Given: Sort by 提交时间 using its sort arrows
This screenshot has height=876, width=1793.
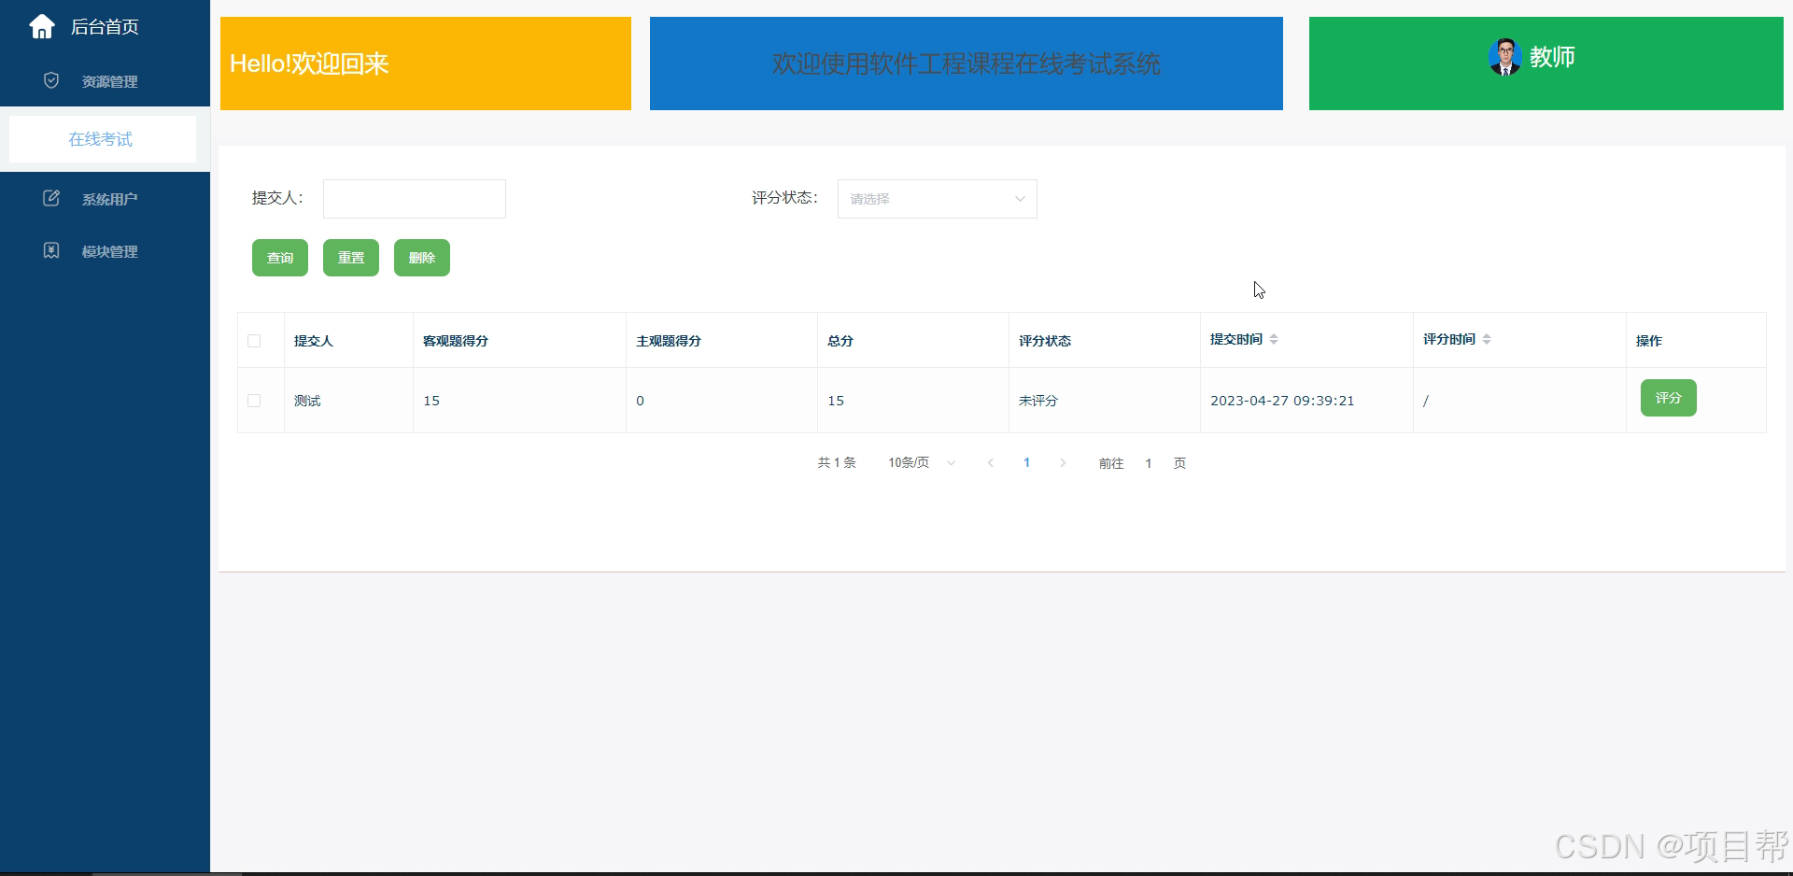Looking at the screenshot, I should [1274, 339].
